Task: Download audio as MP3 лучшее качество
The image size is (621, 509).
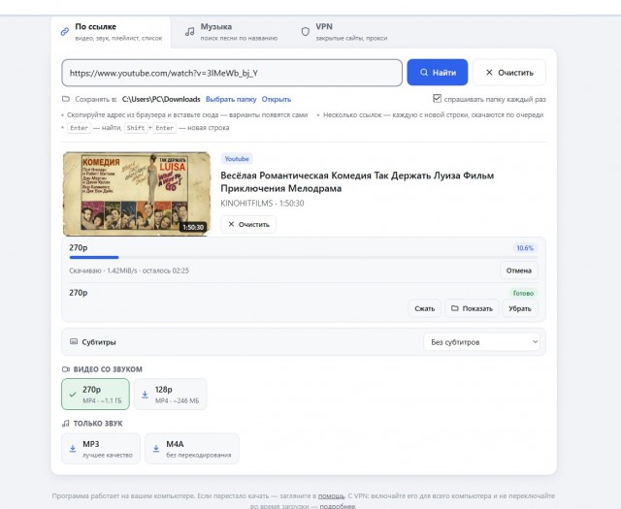Action: (x=101, y=449)
